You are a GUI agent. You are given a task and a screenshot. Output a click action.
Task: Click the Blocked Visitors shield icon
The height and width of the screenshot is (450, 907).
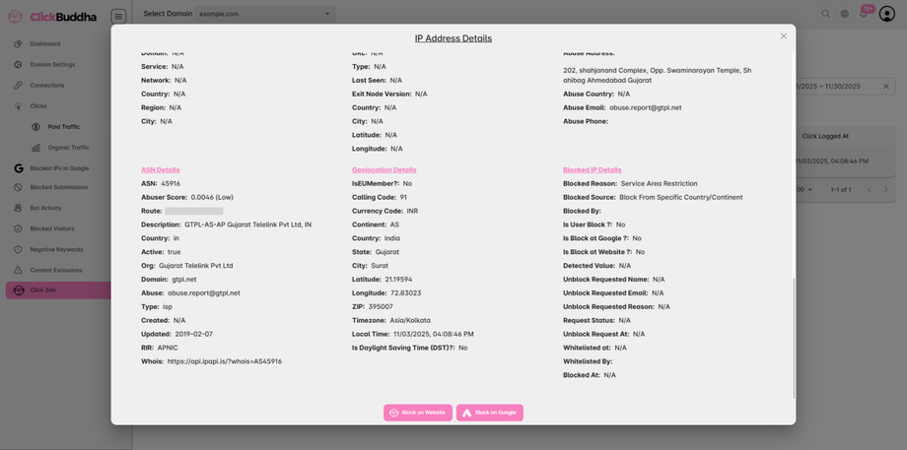click(x=18, y=228)
